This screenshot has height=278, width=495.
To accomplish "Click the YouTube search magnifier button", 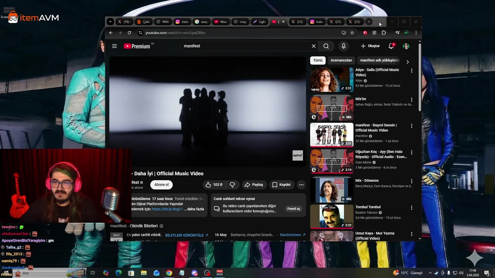I will tap(326, 46).
